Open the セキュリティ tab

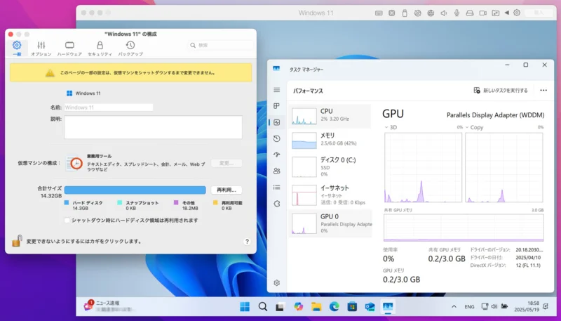pyautogui.click(x=100, y=48)
